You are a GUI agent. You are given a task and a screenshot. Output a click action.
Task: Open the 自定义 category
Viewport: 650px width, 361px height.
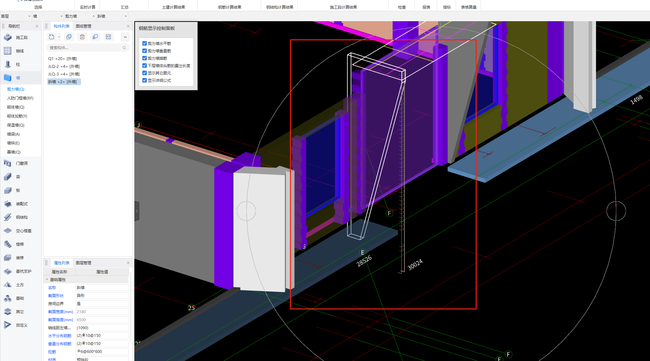(x=22, y=325)
